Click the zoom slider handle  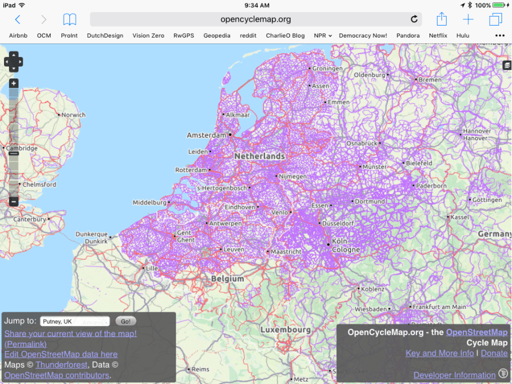point(14,154)
